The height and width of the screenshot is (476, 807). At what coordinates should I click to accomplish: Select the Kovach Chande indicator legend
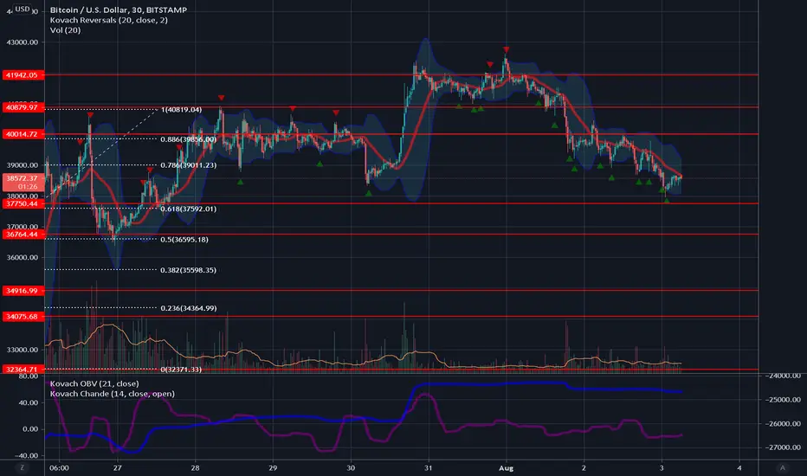tap(113, 394)
